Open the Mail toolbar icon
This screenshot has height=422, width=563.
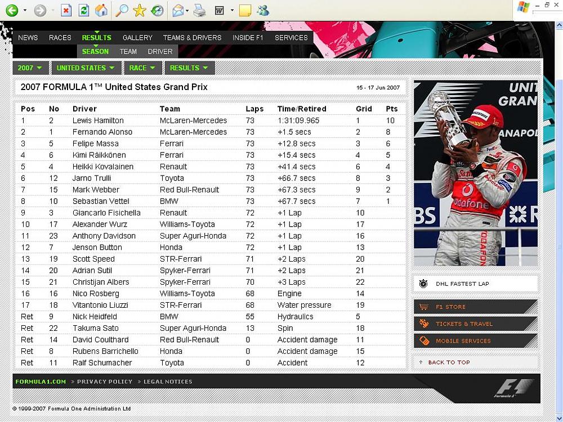(x=178, y=10)
